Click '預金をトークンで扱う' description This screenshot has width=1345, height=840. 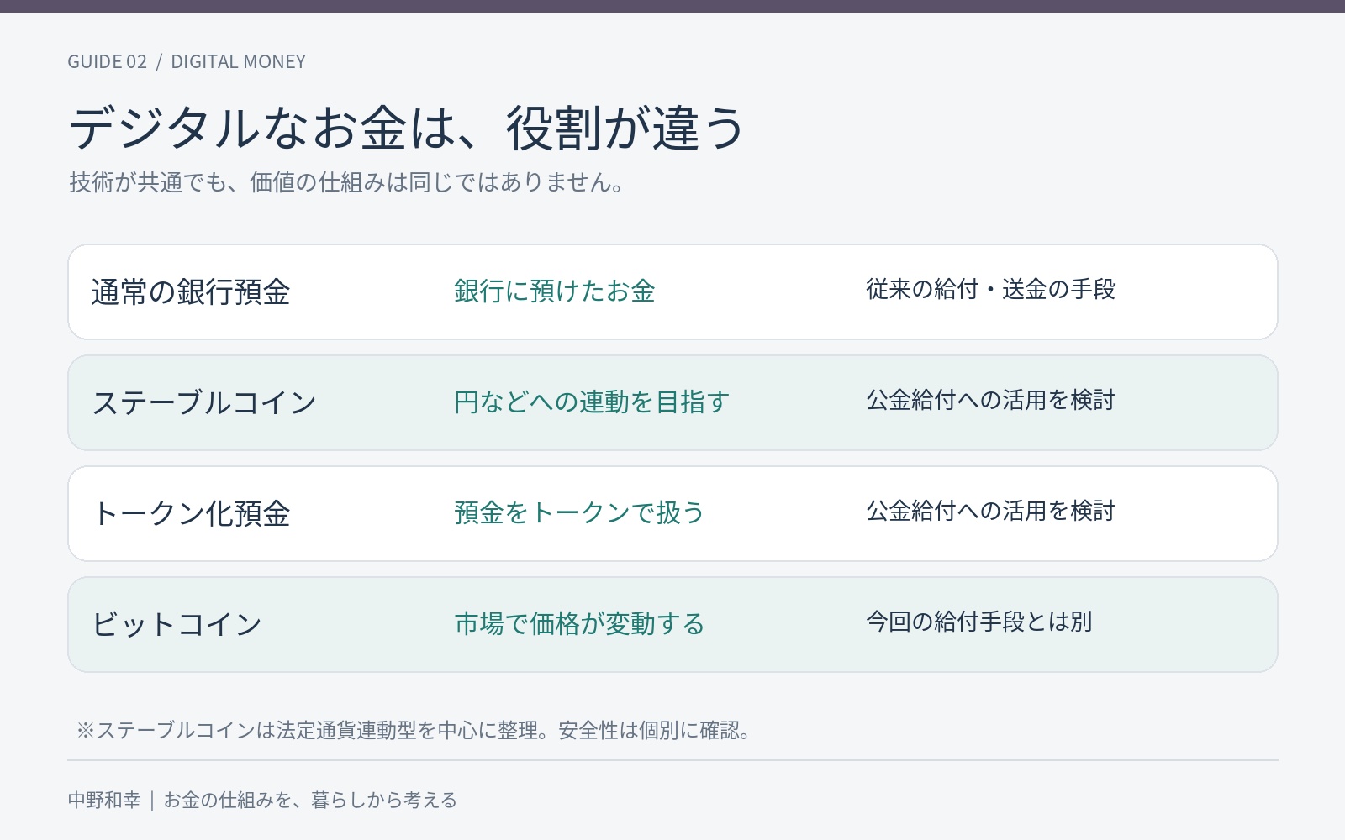point(579,512)
